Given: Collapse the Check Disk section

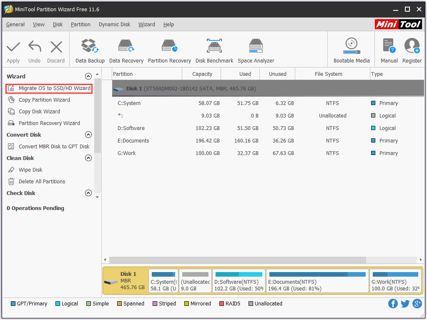Looking at the screenshot, I should pos(88,193).
